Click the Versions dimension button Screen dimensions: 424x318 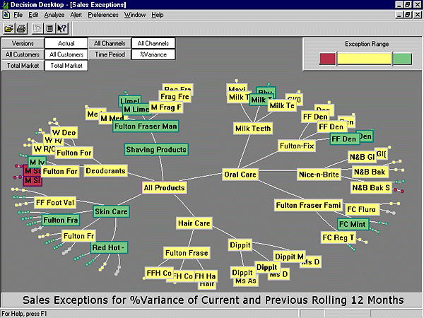click(23, 44)
